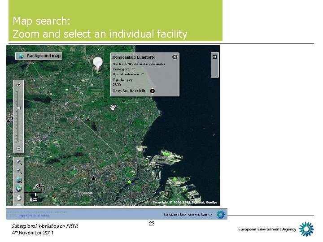
Task: Open the Background map selector
Action: (39, 56)
